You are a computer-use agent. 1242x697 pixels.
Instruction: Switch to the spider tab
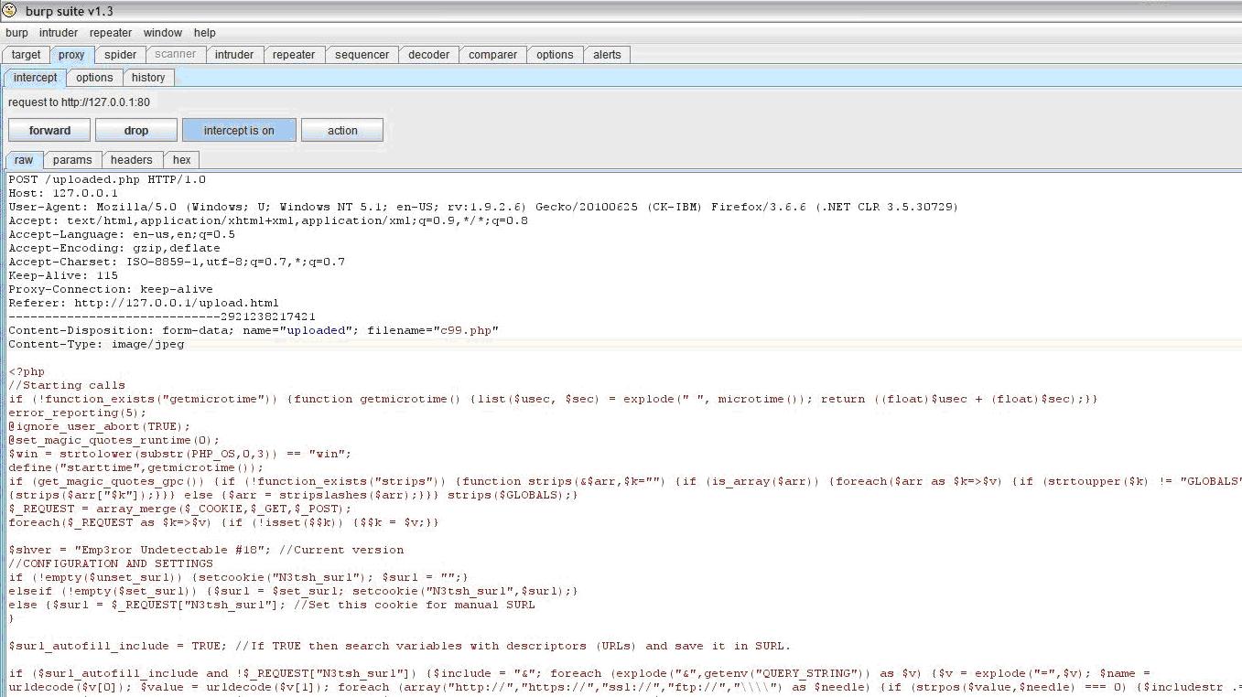(x=120, y=55)
